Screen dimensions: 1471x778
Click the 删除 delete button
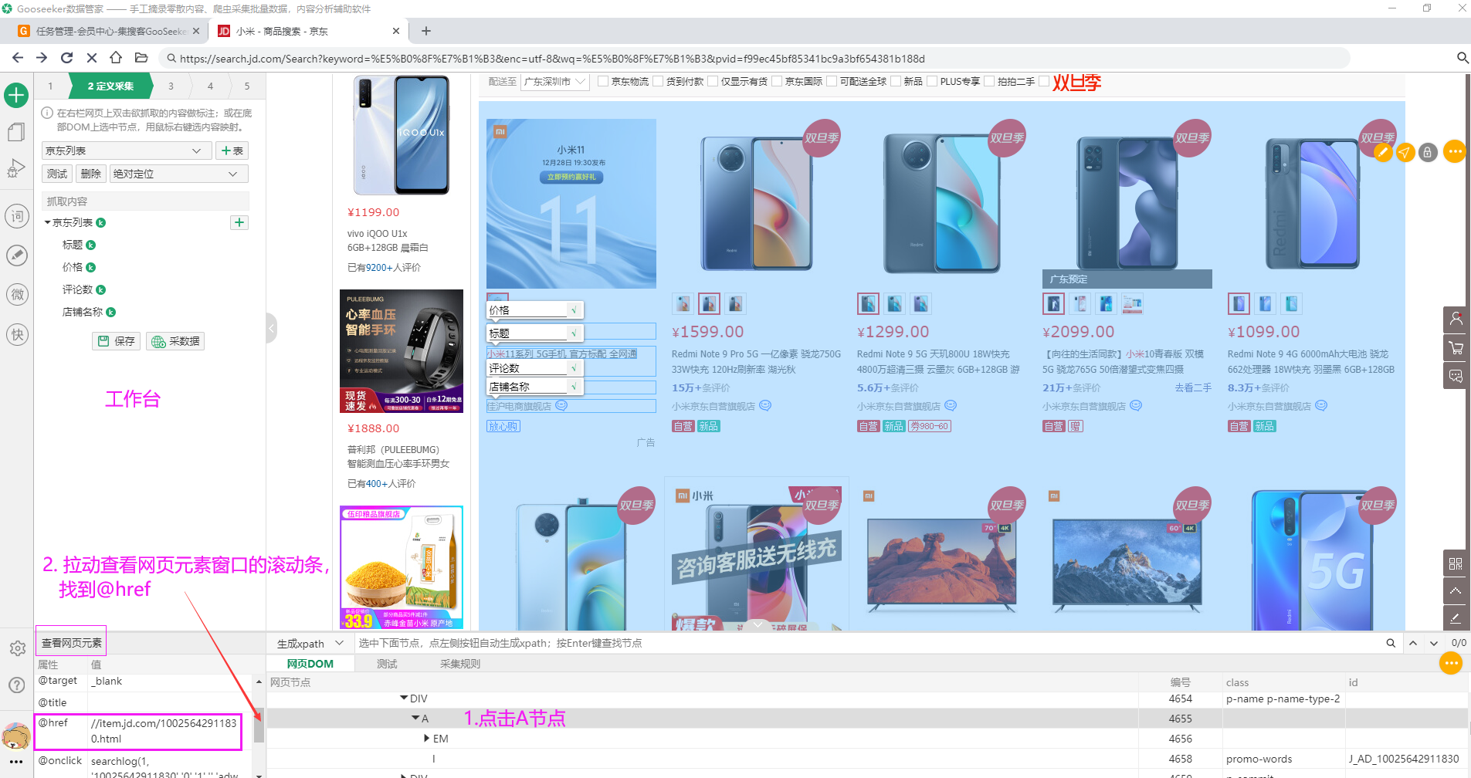pyautogui.click(x=90, y=174)
